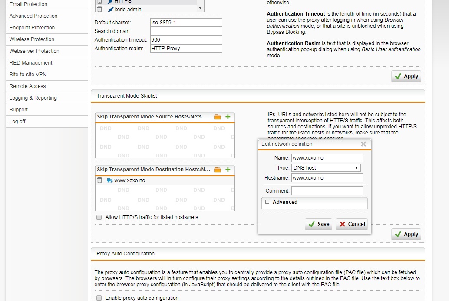Click Log off in sidebar

point(47,121)
